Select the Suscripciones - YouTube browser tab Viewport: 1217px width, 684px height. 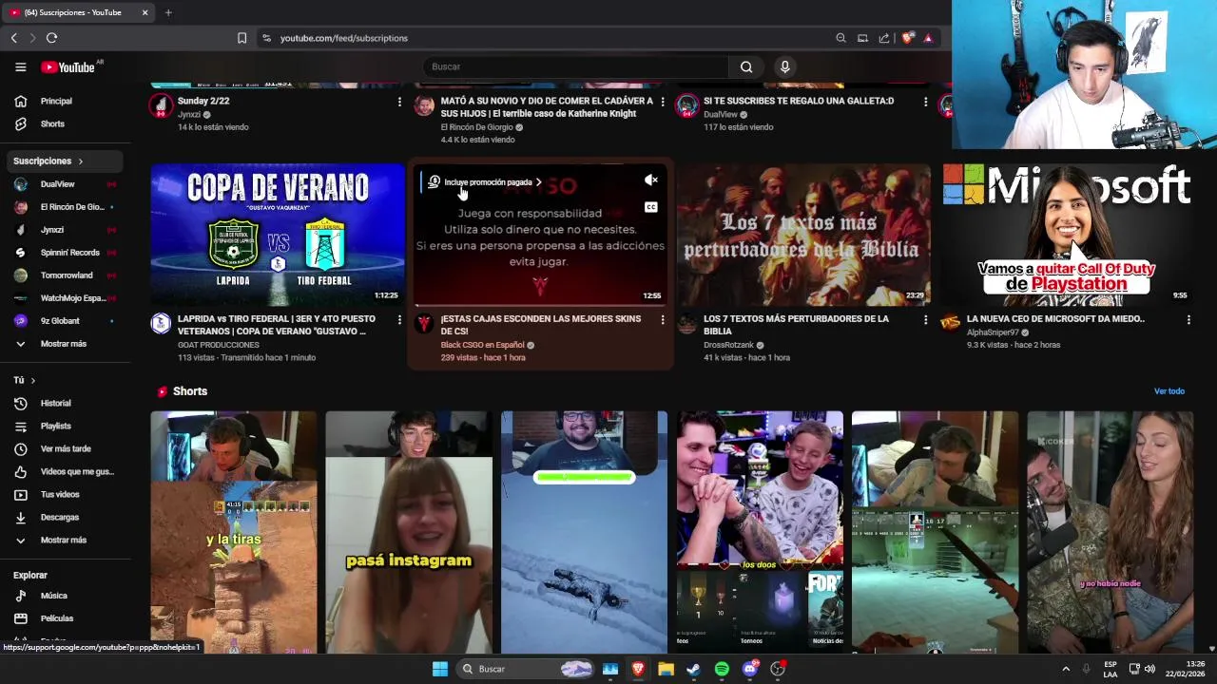[x=79, y=12]
